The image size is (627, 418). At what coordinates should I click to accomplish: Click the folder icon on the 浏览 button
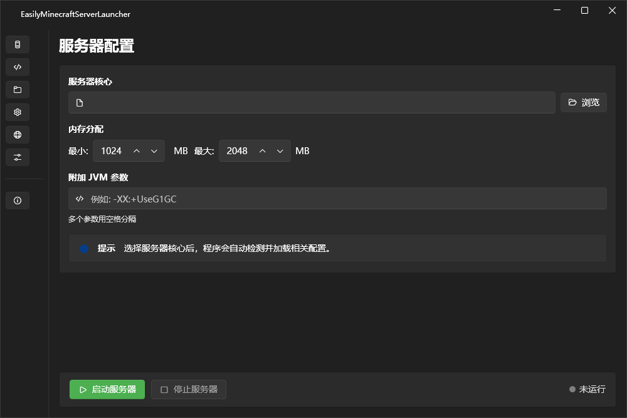point(572,102)
